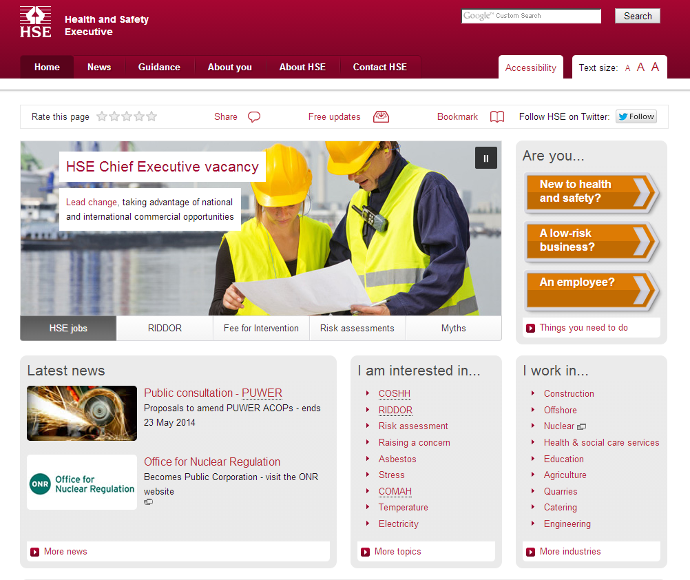Open the 'A low-risk business?' arrow banner
This screenshot has width=690, height=580.
(x=591, y=241)
